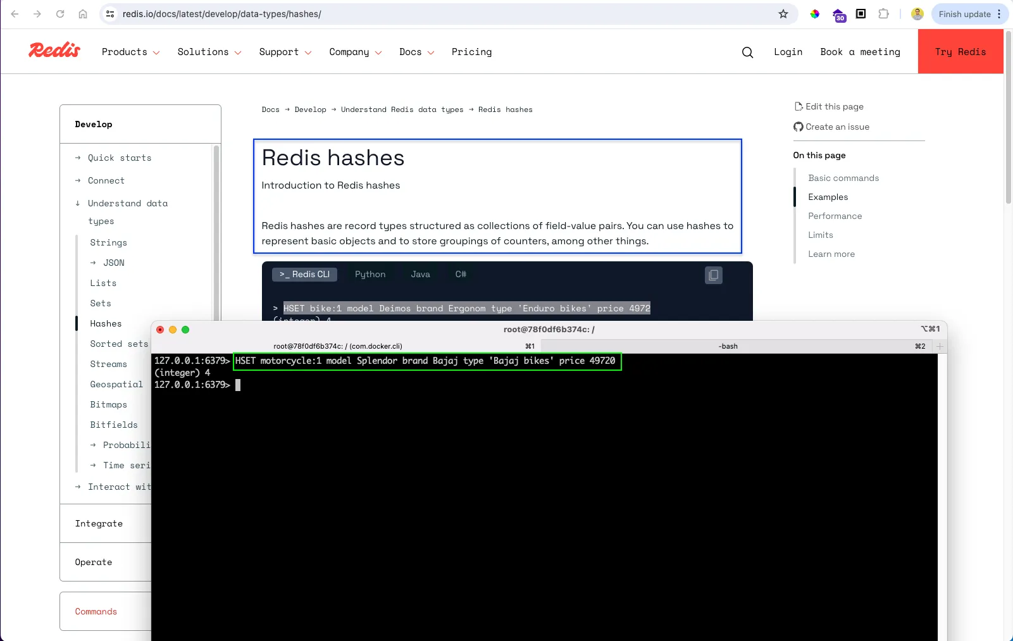This screenshot has width=1013, height=641.
Task: Click the Edit this page icon
Action: [x=799, y=106]
